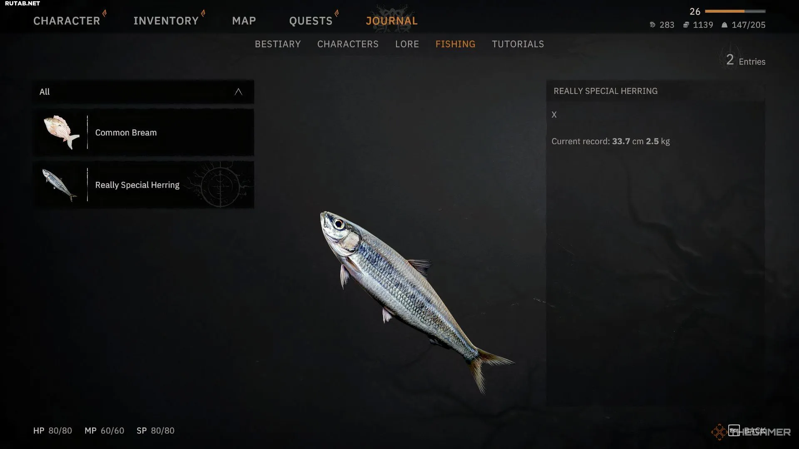This screenshot has width=799, height=449.
Task: Click the experience progress bar near level 26
Action: [735, 11]
